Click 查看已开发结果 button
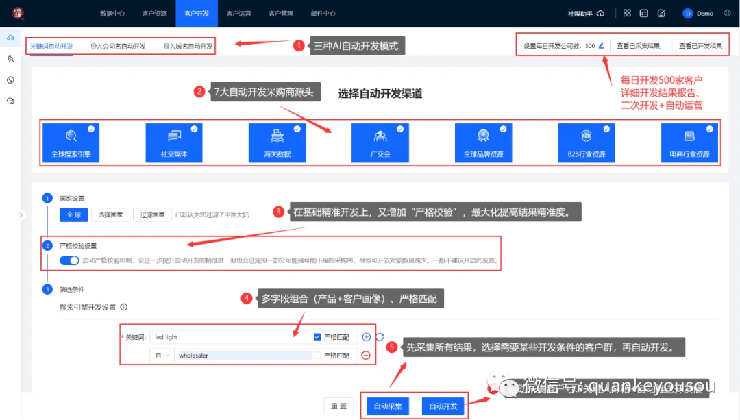 click(700, 46)
